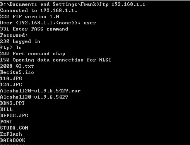Click the ftp 192.168.1.1 command text
The image size is (190, 145).
tap(122, 4)
